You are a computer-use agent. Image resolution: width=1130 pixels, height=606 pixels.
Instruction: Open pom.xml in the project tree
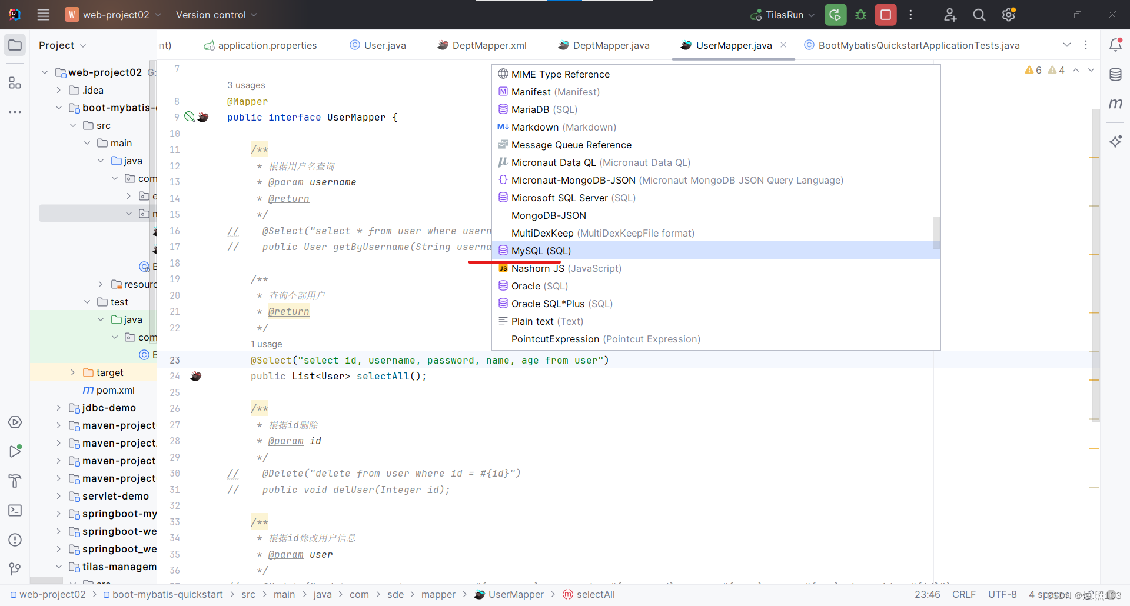109,390
